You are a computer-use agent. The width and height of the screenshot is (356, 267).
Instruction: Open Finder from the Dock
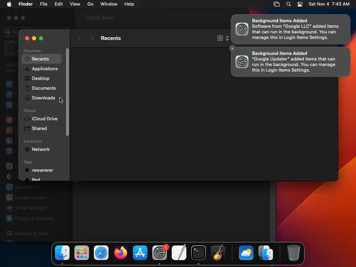(x=62, y=253)
